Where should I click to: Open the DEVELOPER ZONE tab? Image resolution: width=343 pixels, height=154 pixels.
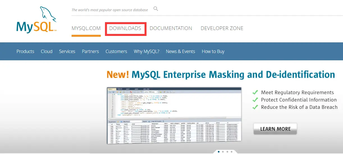(x=222, y=28)
